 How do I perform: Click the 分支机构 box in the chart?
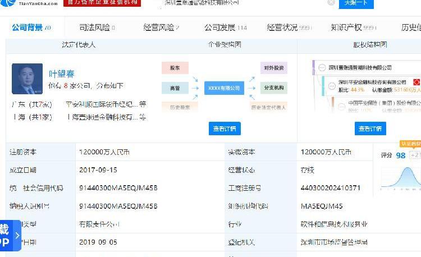(274, 88)
